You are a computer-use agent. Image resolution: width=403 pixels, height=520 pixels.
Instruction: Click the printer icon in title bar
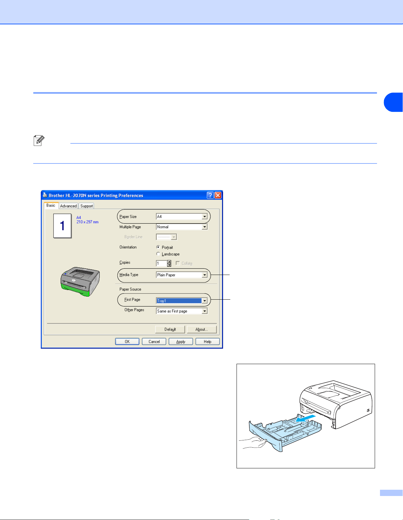pos(45,195)
